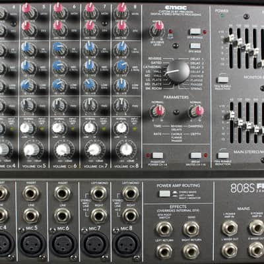The height and width of the screenshot is (264, 264).
Task: Click the MIC 5 XLR input
Action: tap(32, 244)
